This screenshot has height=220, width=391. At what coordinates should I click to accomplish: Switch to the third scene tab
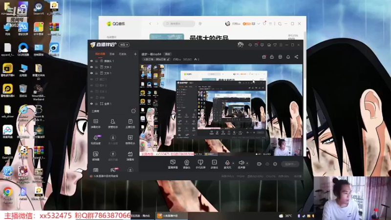click(x=123, y=54)
